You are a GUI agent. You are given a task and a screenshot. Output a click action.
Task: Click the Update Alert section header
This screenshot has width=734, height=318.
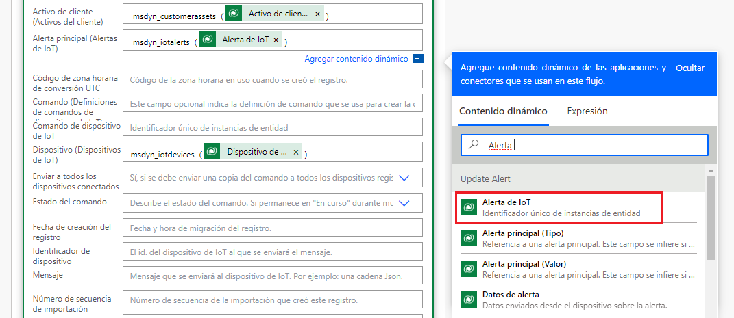[x=578, y=179]
